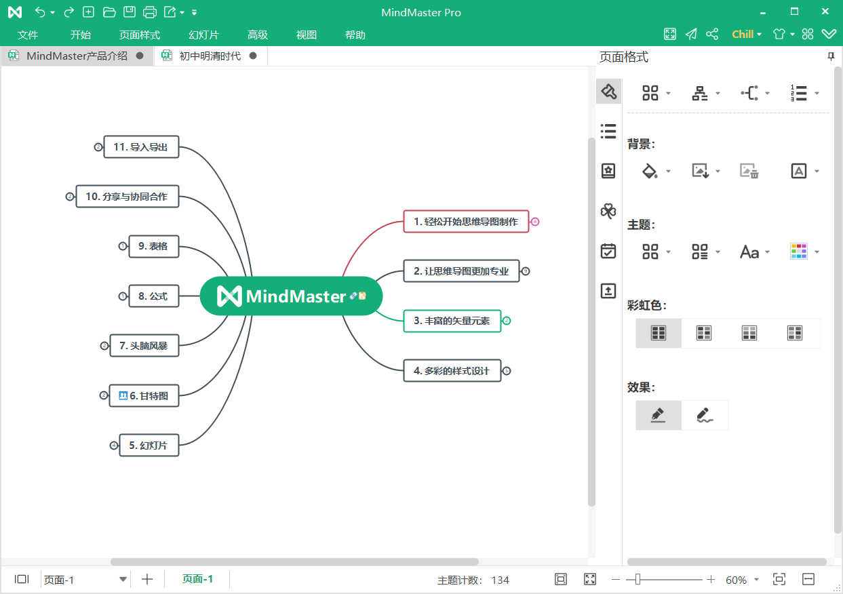Open the four-squares apps icon at top right
The image size is (843, 594).
pos(807,35)
